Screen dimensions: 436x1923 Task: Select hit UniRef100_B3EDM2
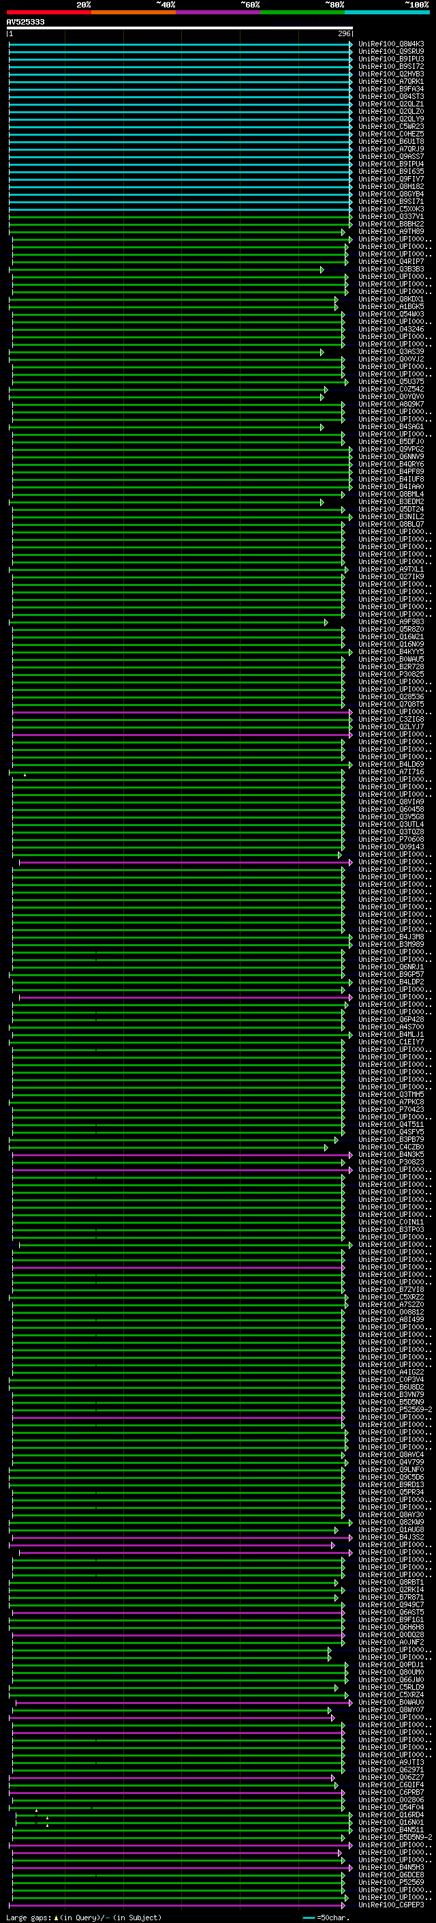390,501
